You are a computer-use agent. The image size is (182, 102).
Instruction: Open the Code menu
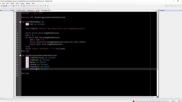17,3
